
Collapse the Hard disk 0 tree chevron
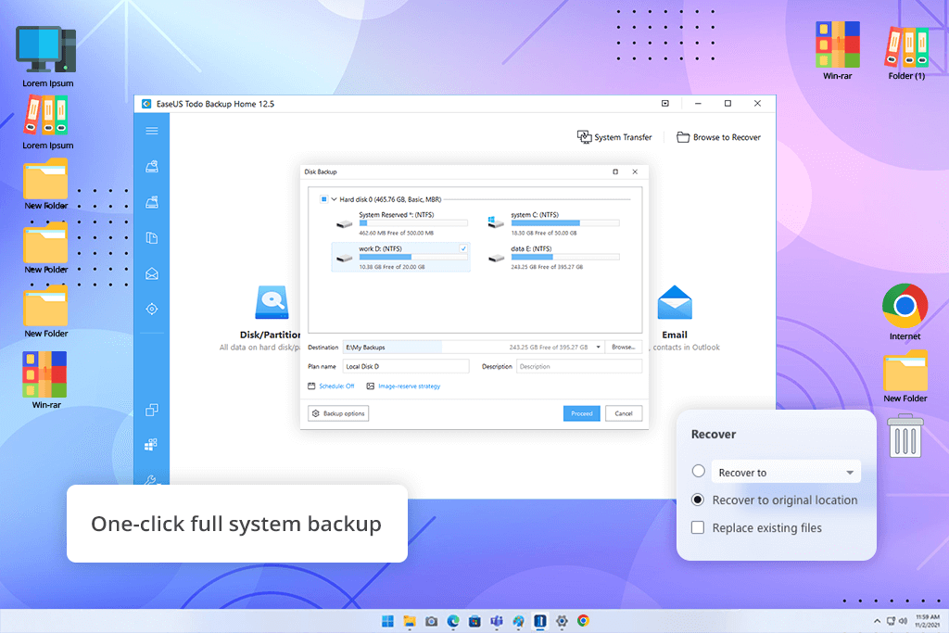[334, 199]
